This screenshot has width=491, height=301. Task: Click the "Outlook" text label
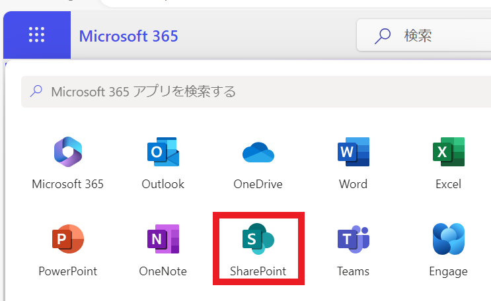click(163, 184)
